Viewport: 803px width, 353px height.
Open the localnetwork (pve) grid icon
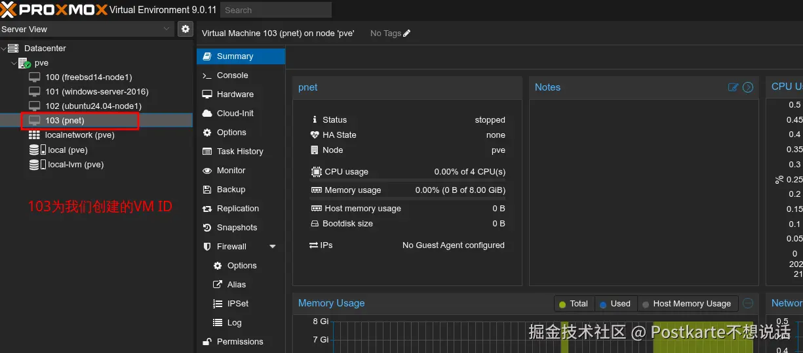[x=35, y=135]
